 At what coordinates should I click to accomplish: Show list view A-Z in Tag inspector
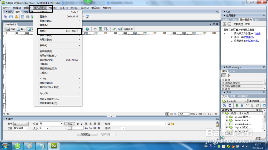pos(229,75)
